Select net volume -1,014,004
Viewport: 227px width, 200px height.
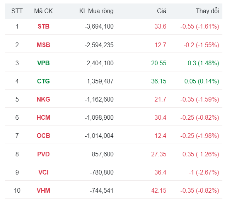[99, 136]
